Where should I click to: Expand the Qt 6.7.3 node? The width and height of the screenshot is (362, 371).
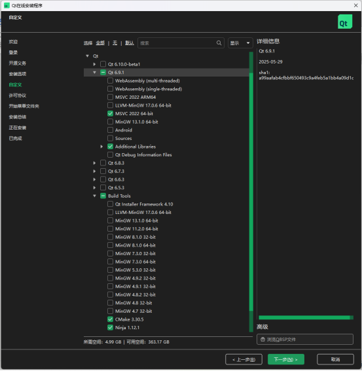click(94, 171)
